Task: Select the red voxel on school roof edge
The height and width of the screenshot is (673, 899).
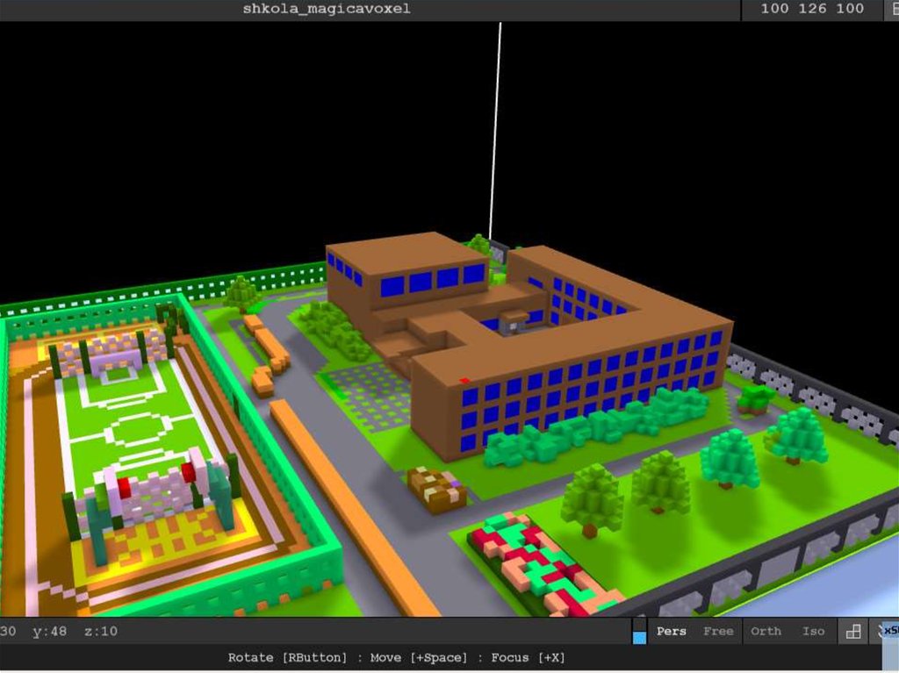Action: click(464, 381)
